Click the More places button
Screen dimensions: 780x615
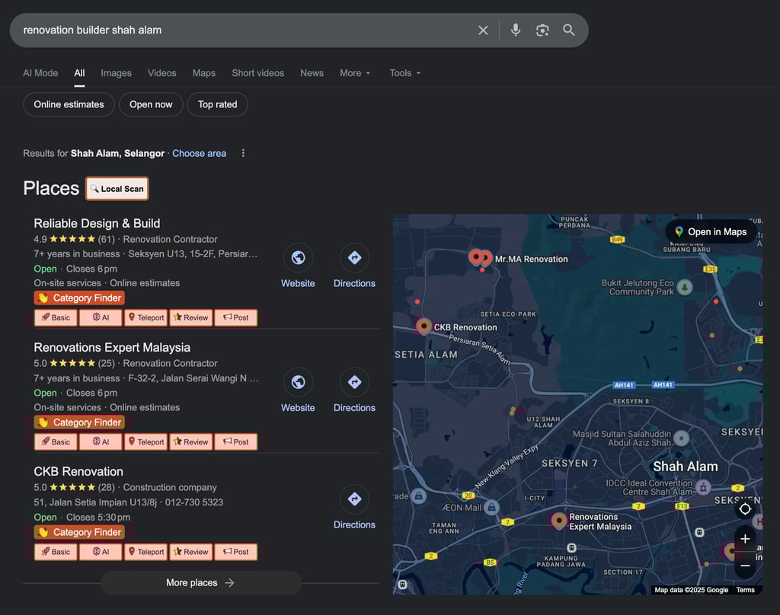201,583
